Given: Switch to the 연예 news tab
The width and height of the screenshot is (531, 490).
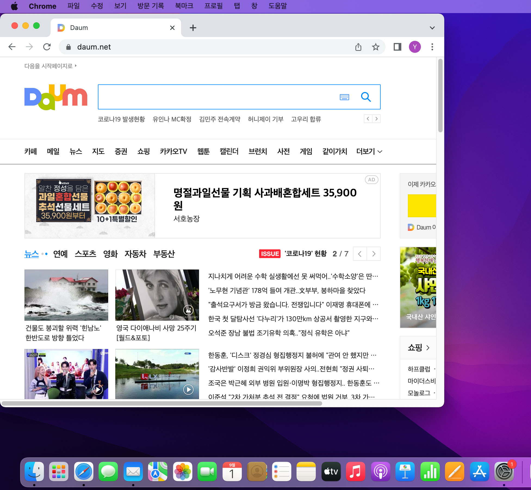Looking at the screenshot, I should (60, 254).
